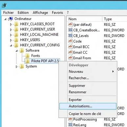Viewport: 127px width, 127px height.
Task: Select the PostProcessing value name
Action: click(85, 119)
